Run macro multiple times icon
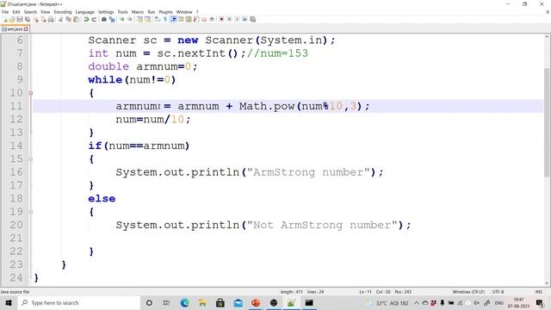Screen dimensions: 551x310 pyautogui.click(x=245, y=19)
